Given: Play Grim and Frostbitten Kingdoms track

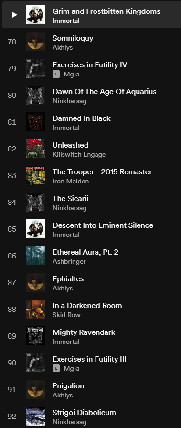Looking at the screenshot, I should (x=14, y=15).
